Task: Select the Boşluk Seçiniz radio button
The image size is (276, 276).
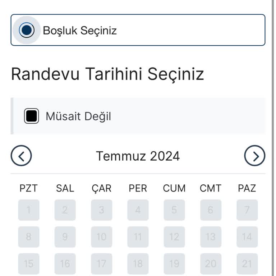Action: tap(26, 30)
